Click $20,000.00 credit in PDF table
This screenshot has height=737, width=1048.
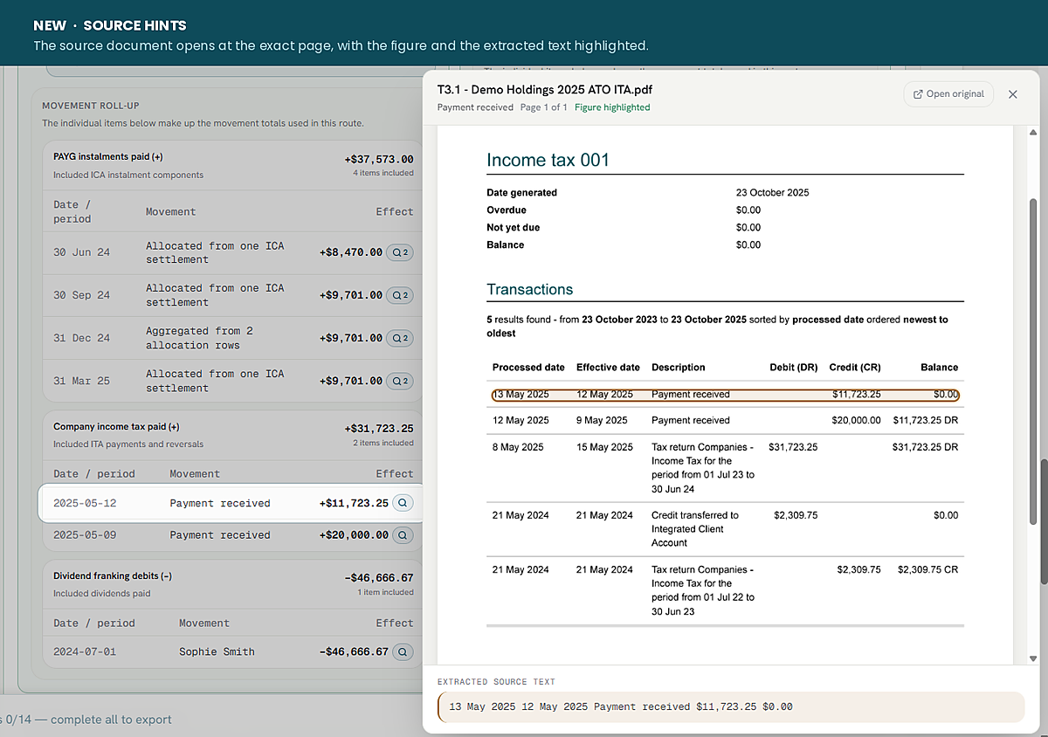click(856, 420)
